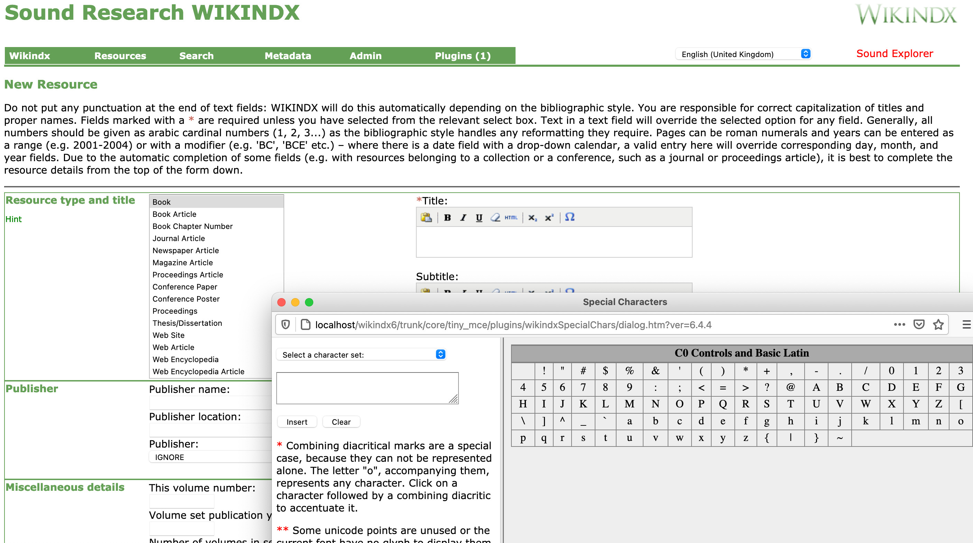
Task: Click the Publisher location field
Action: click(x=211, y=430)
